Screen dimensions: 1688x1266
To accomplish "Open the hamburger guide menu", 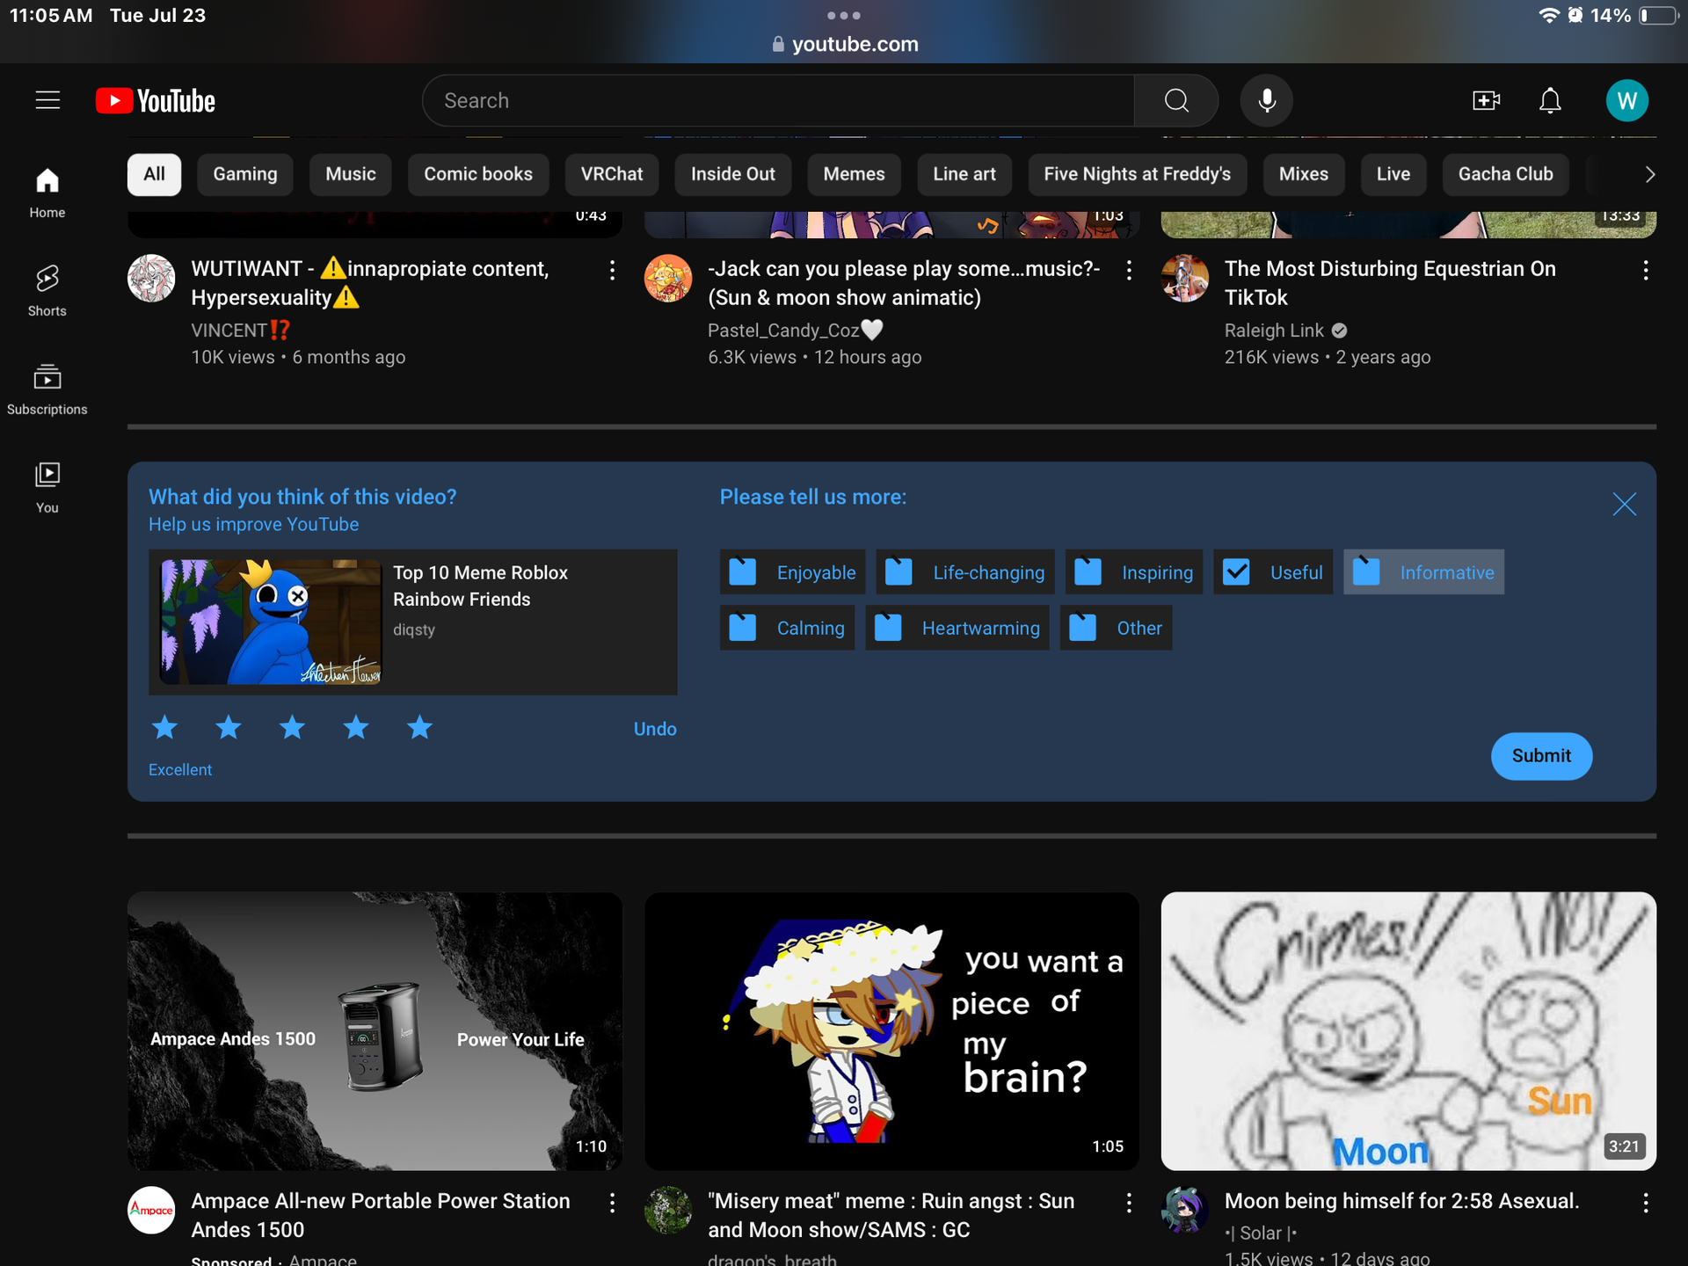I will (47, 100).
